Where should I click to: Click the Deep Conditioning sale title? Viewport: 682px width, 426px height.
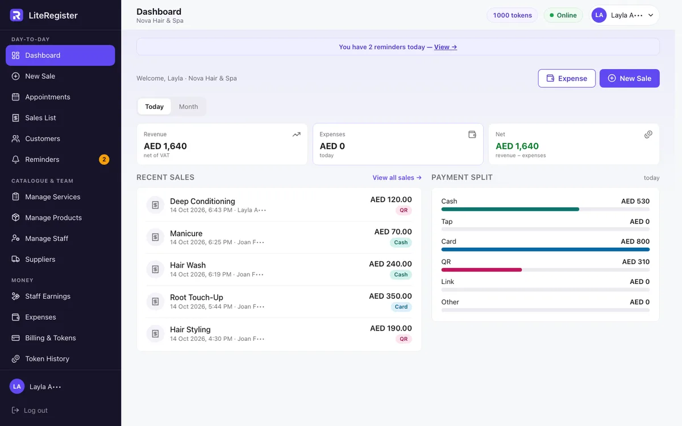pos(202,201)
